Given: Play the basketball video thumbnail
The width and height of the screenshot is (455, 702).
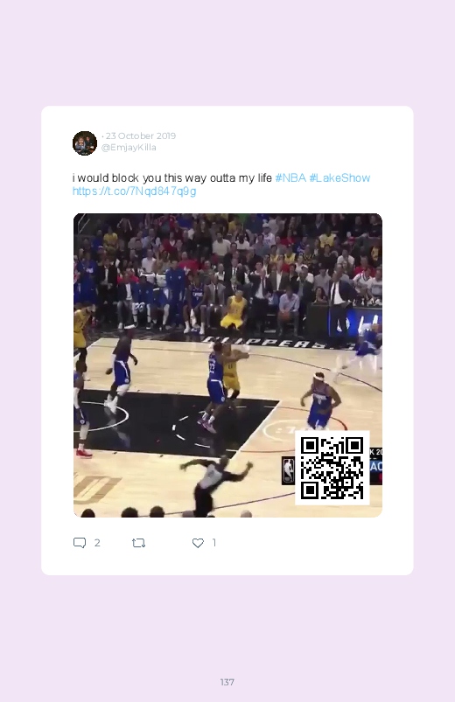Looking at the screenshot, I should [227, 365].
